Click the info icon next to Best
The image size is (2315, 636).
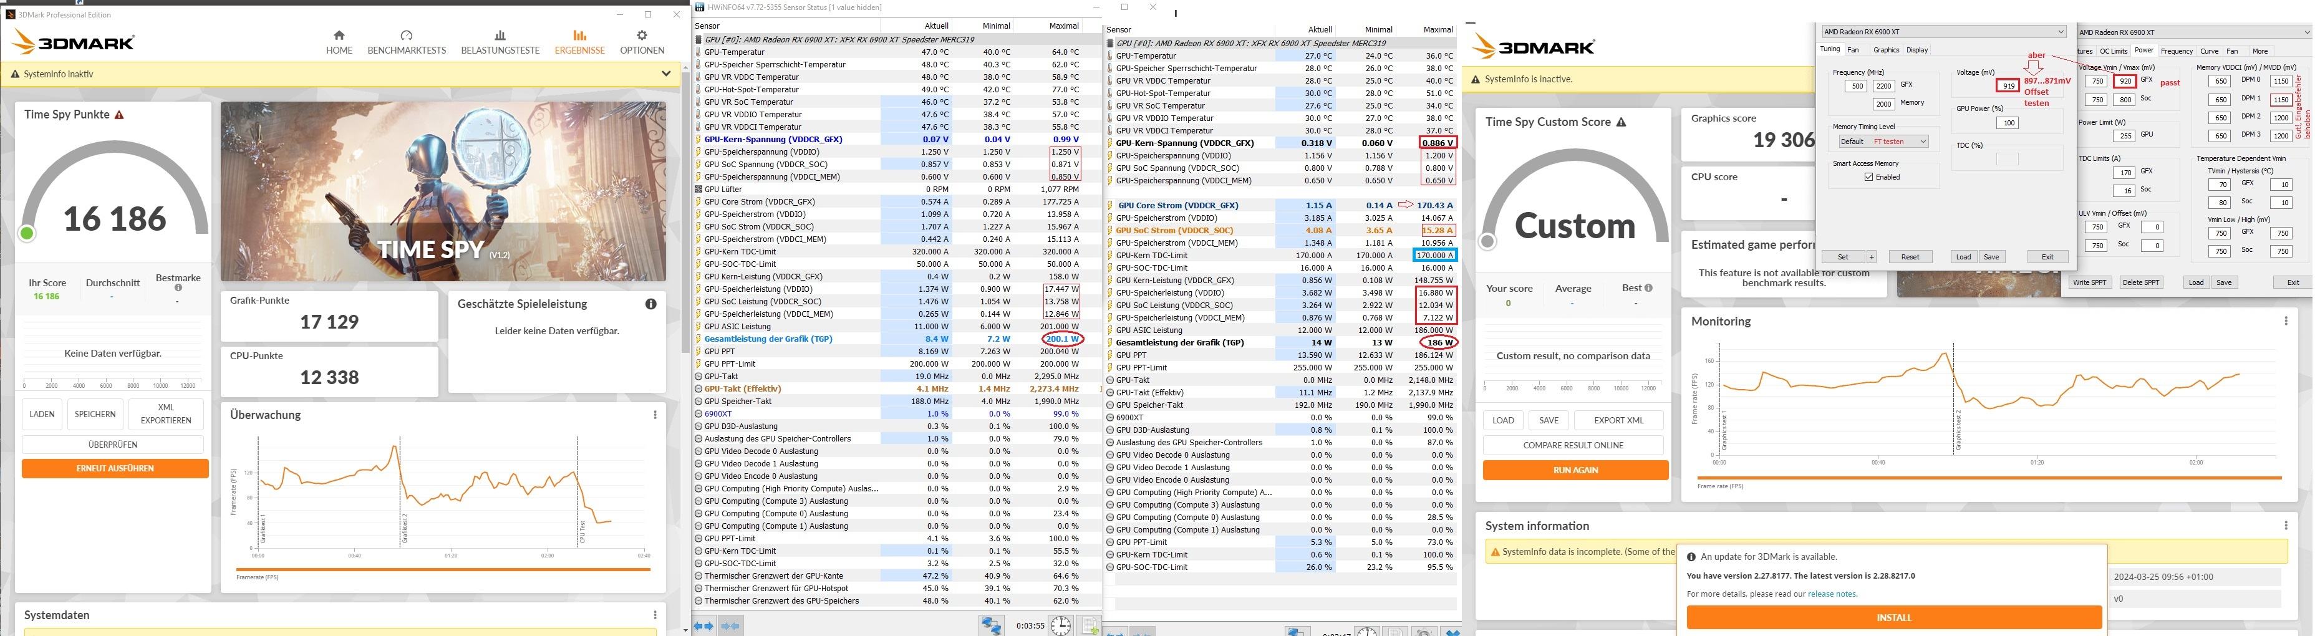tap(1648, 288)
